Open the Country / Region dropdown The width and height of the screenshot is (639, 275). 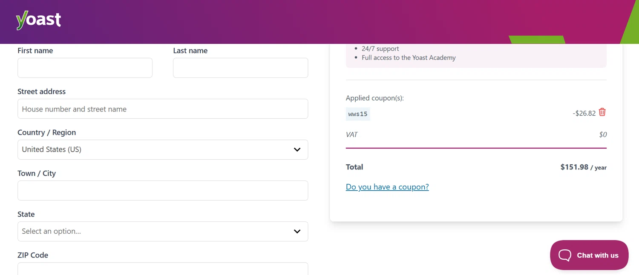pos(163,149)
